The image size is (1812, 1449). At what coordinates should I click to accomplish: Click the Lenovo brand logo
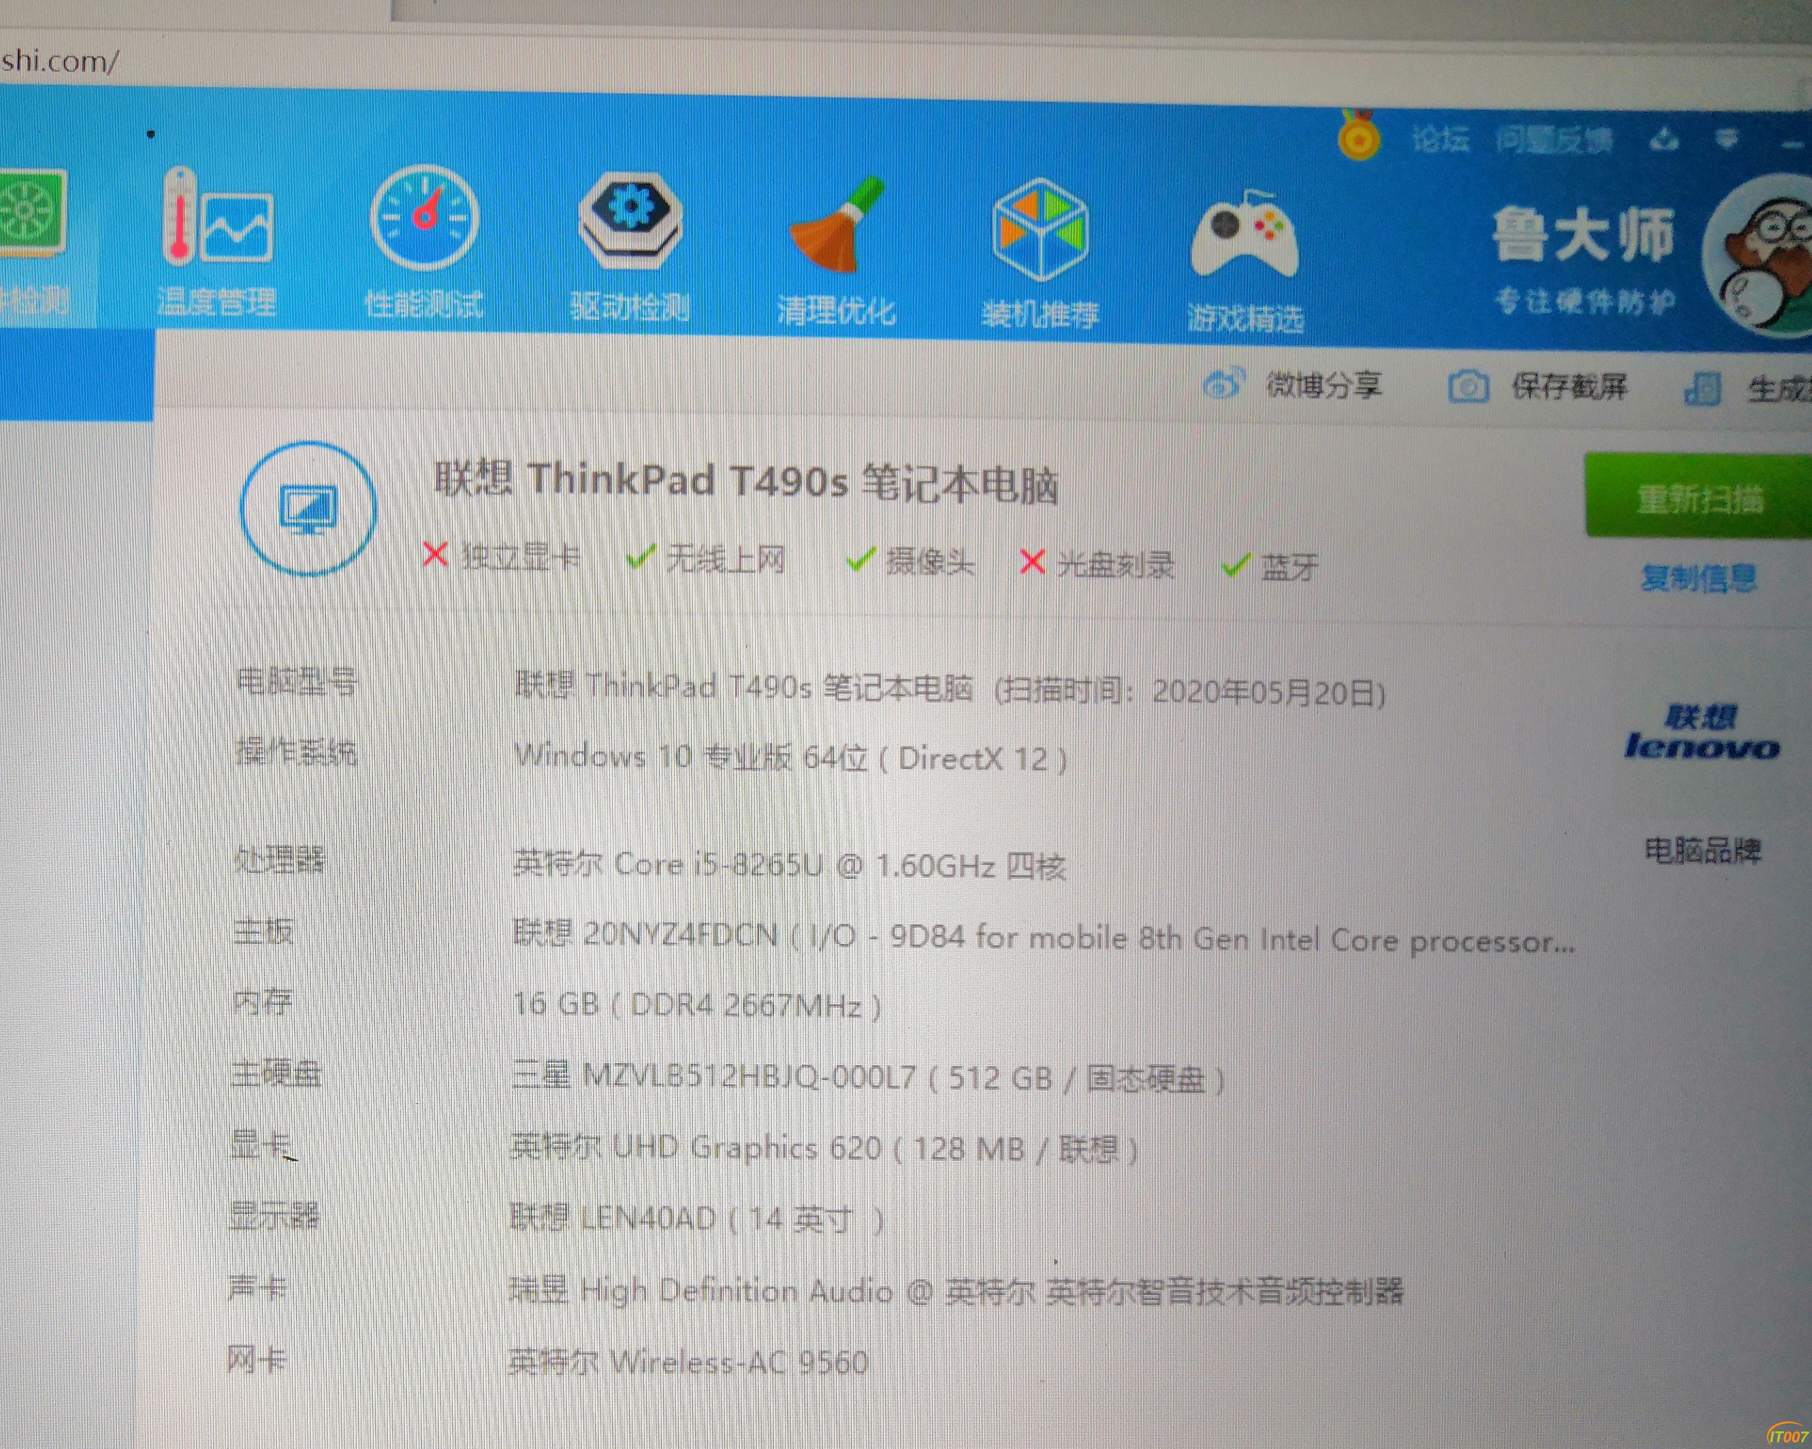1702,731
